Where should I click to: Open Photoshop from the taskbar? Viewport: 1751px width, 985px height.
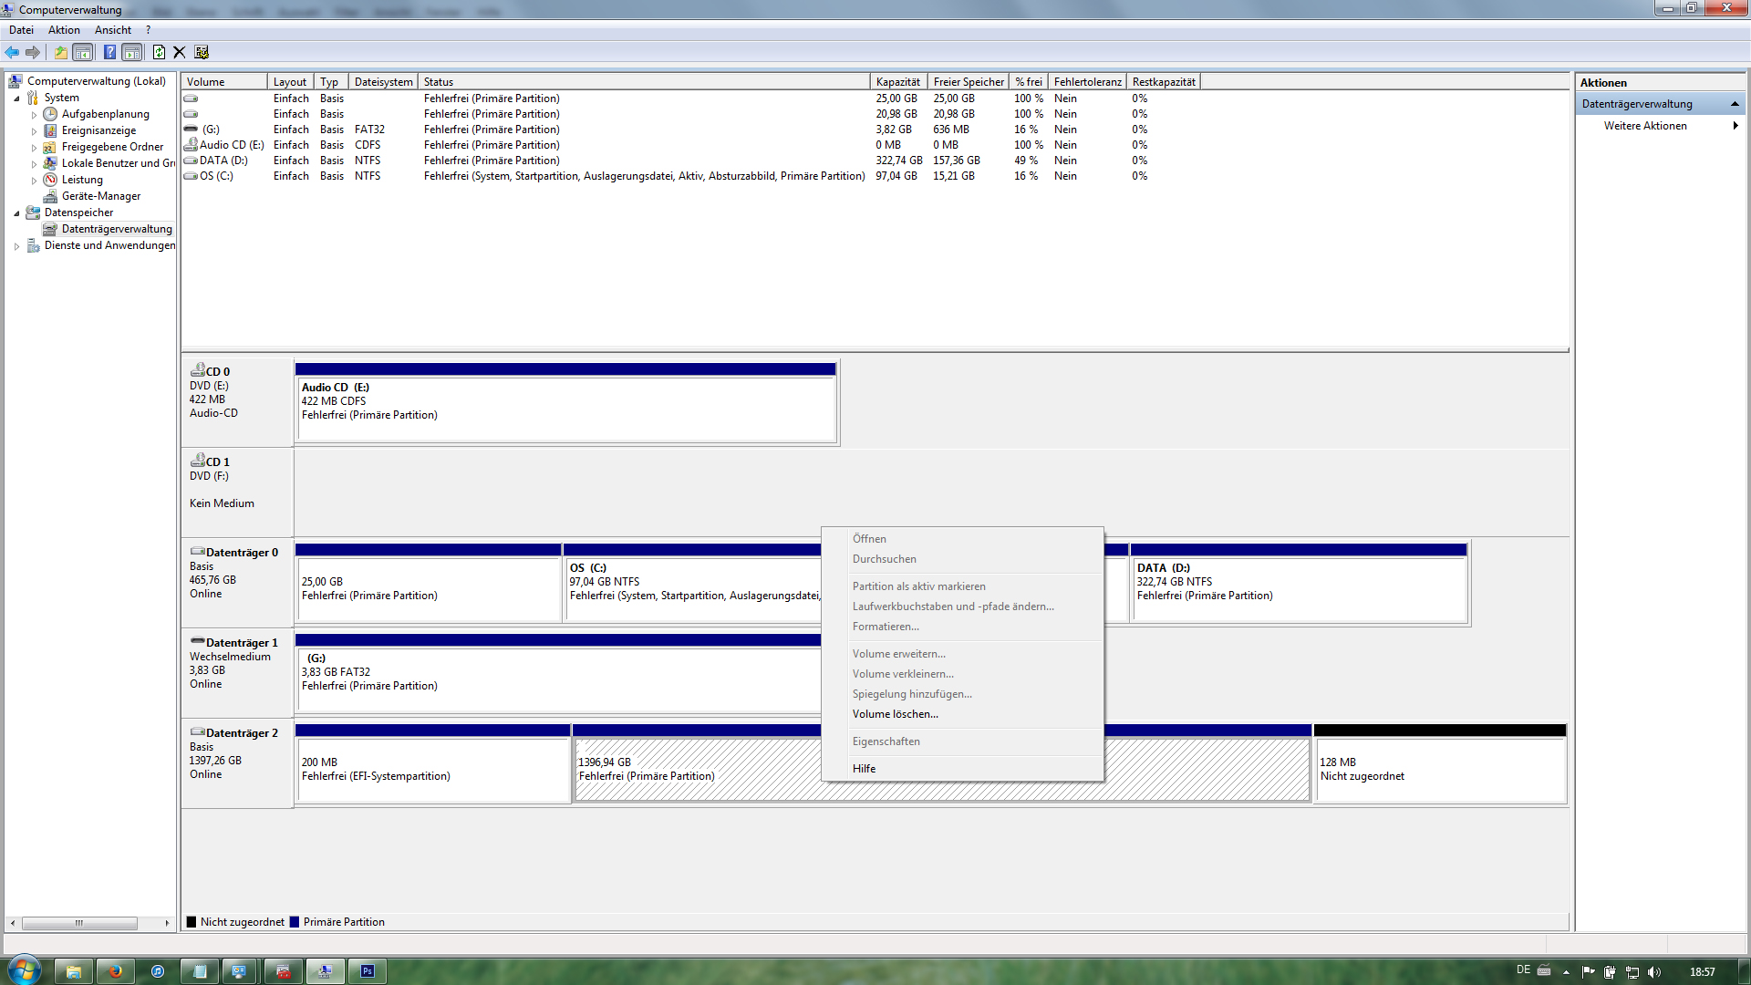pos(368,971)
